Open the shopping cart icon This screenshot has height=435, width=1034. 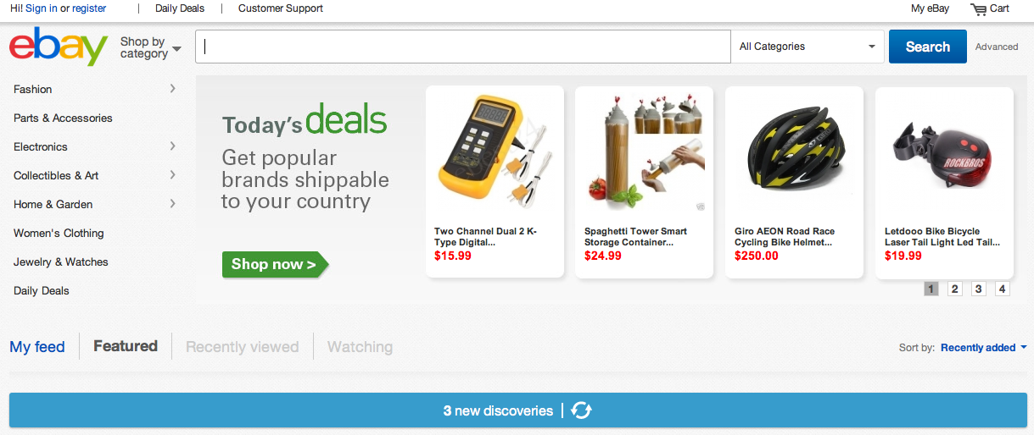(x=979, y=9)
